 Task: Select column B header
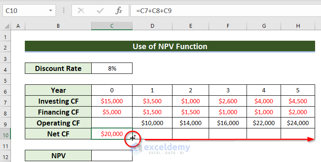point(58,26)
